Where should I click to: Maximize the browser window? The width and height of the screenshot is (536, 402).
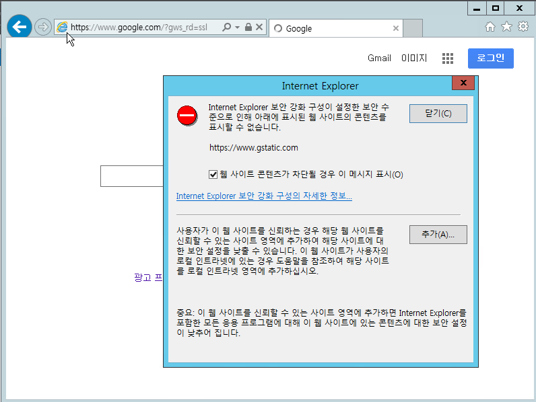pyautogui.click(x=496, y=8)
